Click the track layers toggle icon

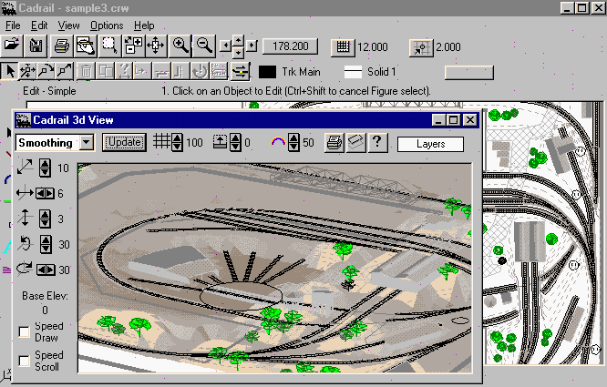click(x=240, y=72)
